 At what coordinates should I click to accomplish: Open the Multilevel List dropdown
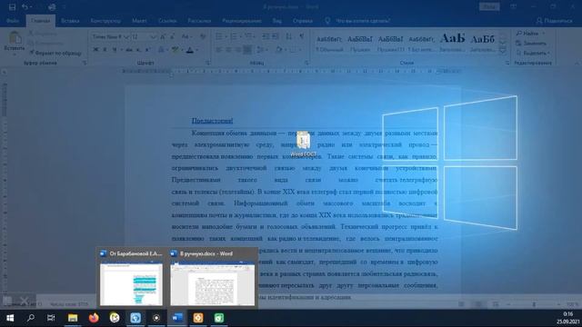click(x=250, y=36)
